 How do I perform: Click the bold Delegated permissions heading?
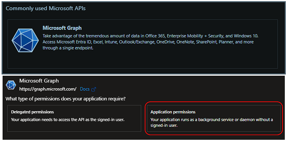coord(32,112)
